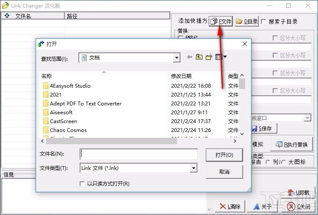Click the C关闭 close button
Image resolution: width=318 pixels, height=215 pixels.
point(299,206)
